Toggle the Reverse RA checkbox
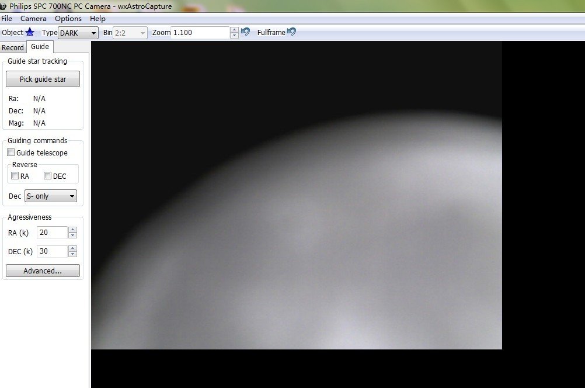The width and height of the screenshot is (585, 388). 15,175
